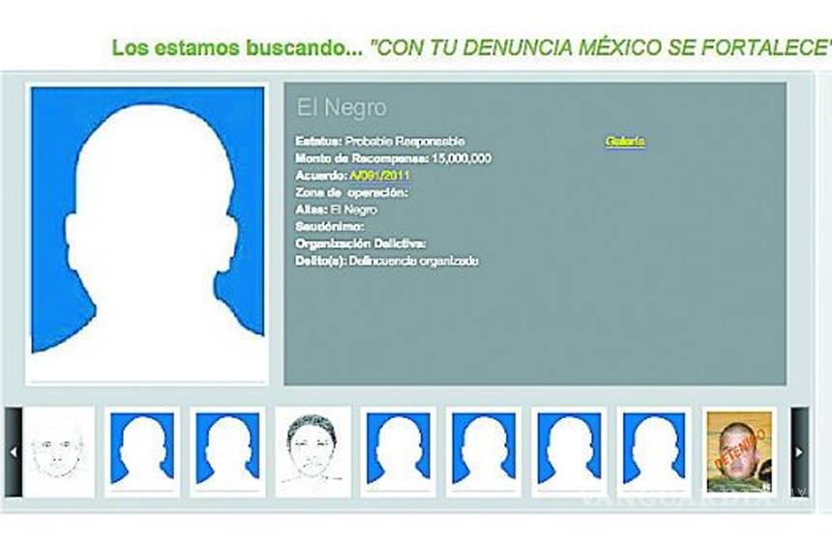
Task: Choose the third carousel thumbnail silhouette
Action: tap(227, 450)
